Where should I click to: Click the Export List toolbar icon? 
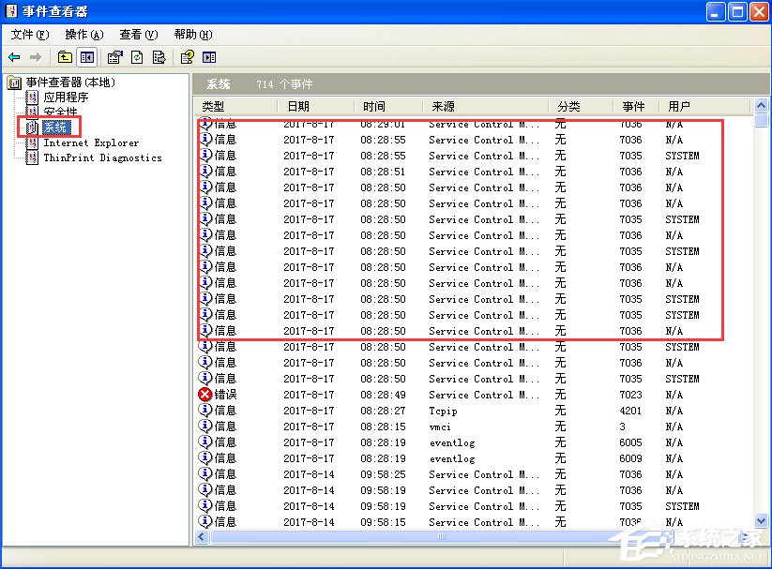click(x=159, y=57)
